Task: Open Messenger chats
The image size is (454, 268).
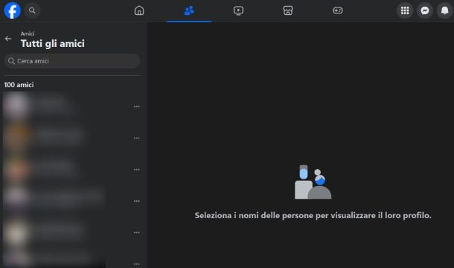Action: (425, 10)
